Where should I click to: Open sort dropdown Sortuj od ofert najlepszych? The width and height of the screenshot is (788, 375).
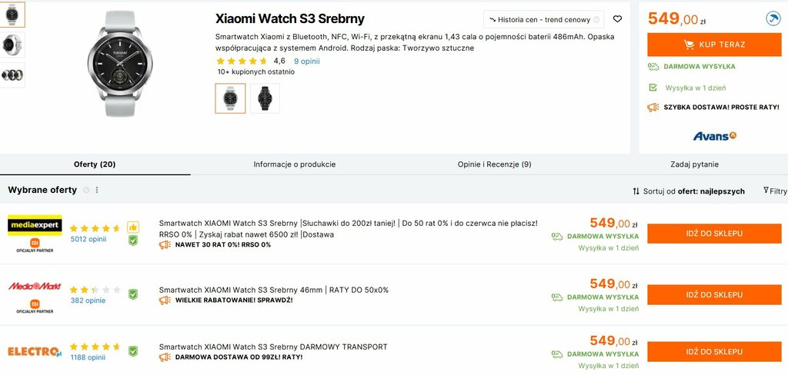(689, 191)
